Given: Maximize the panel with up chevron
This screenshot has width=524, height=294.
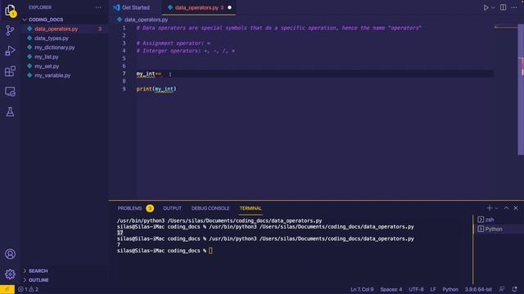Looking at the screenshot, I should point(506,208).
